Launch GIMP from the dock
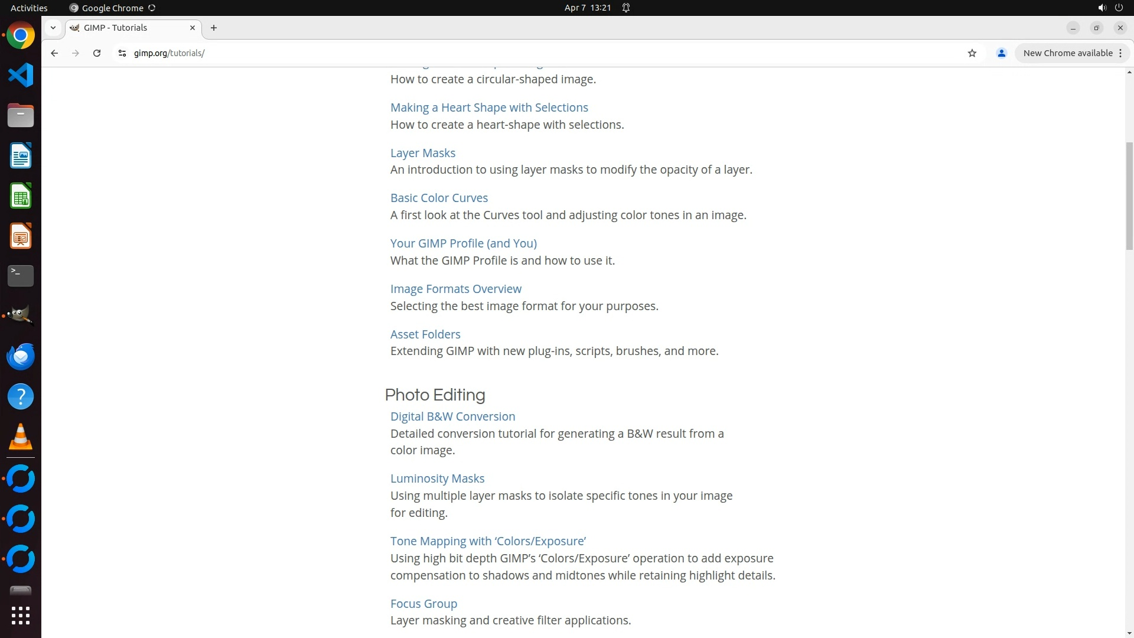 (21, 315)
